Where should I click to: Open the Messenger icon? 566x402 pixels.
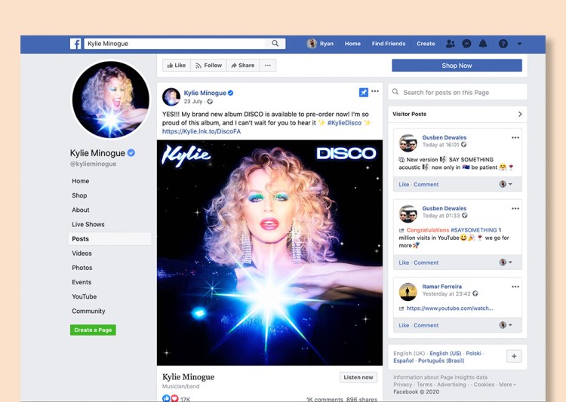tap(466, 44)
